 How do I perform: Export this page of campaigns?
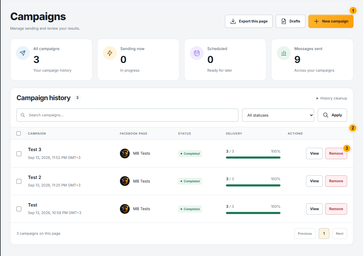[x=249, y=21]
